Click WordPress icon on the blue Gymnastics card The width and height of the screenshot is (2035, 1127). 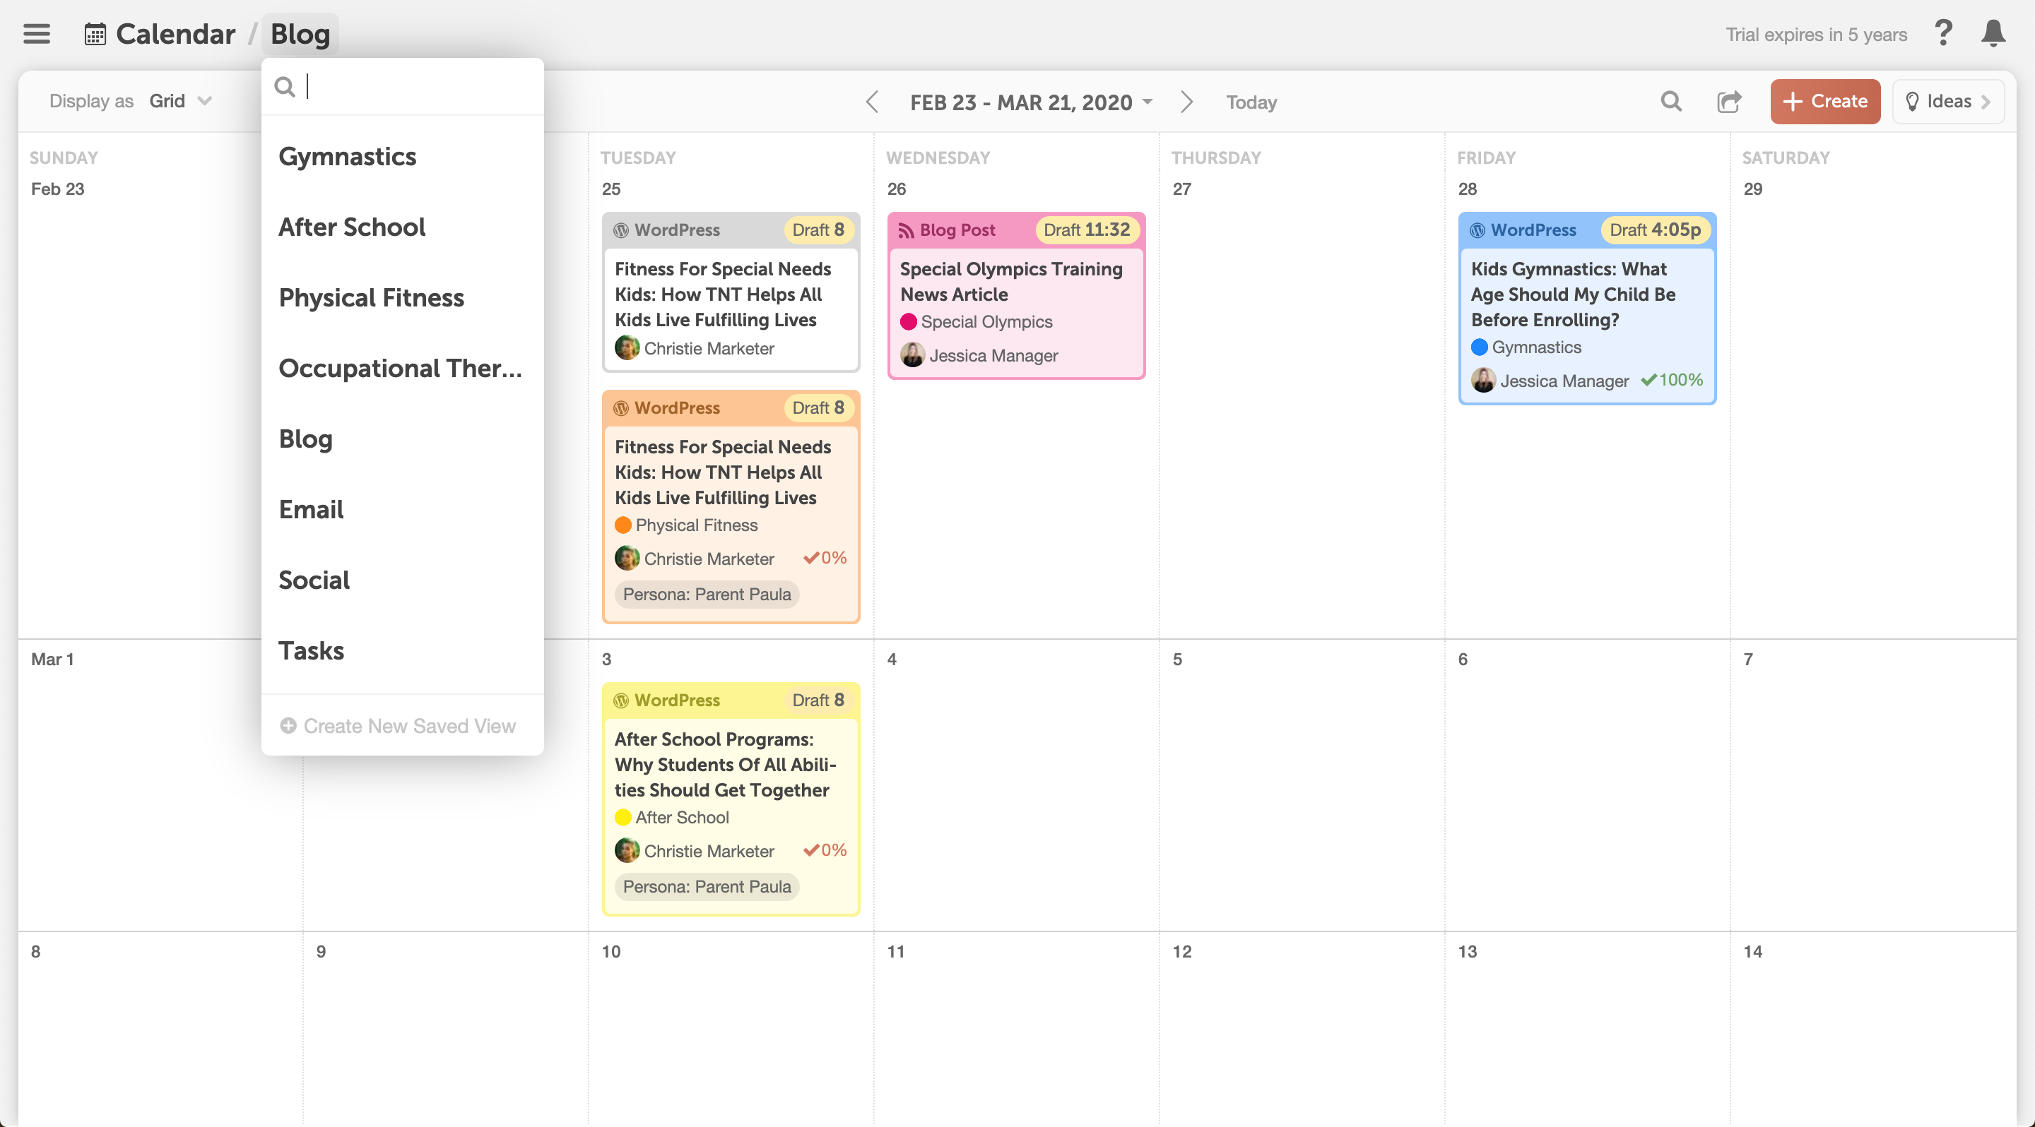tap(1477, 229)
